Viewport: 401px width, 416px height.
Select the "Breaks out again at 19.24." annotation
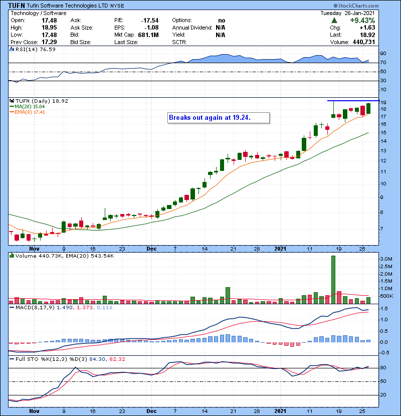click(218, 118)
